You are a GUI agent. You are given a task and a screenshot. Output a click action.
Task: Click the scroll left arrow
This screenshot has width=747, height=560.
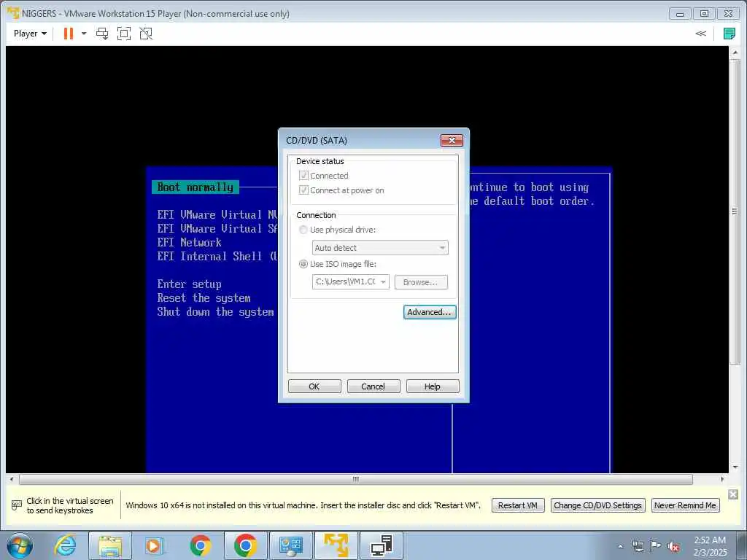(12, 479)
